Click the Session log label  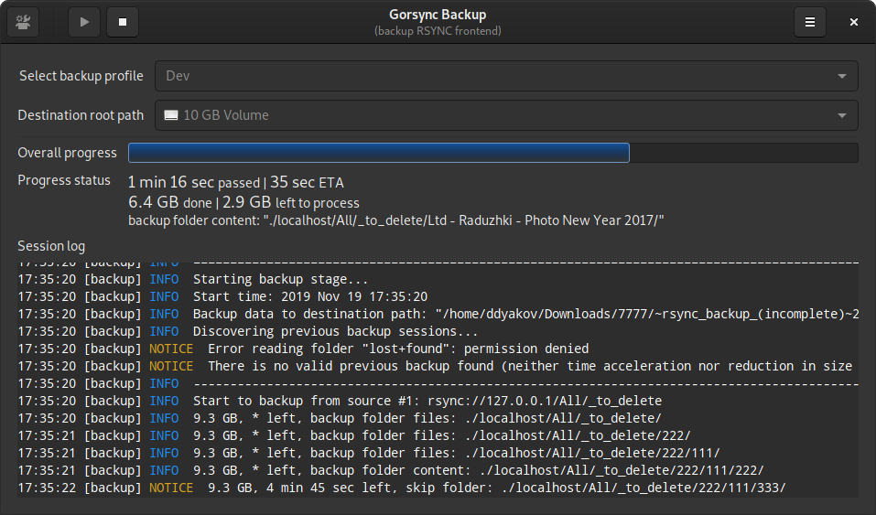[x=51, y=246]
